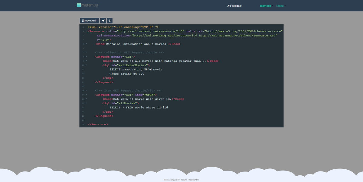Click line number 23 in the gutter
363x182 pixels.
click(x=83, y=120)
